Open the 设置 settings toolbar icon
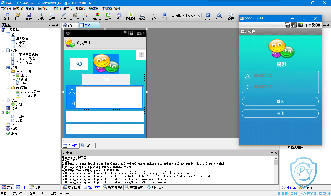 pos(231,17)
